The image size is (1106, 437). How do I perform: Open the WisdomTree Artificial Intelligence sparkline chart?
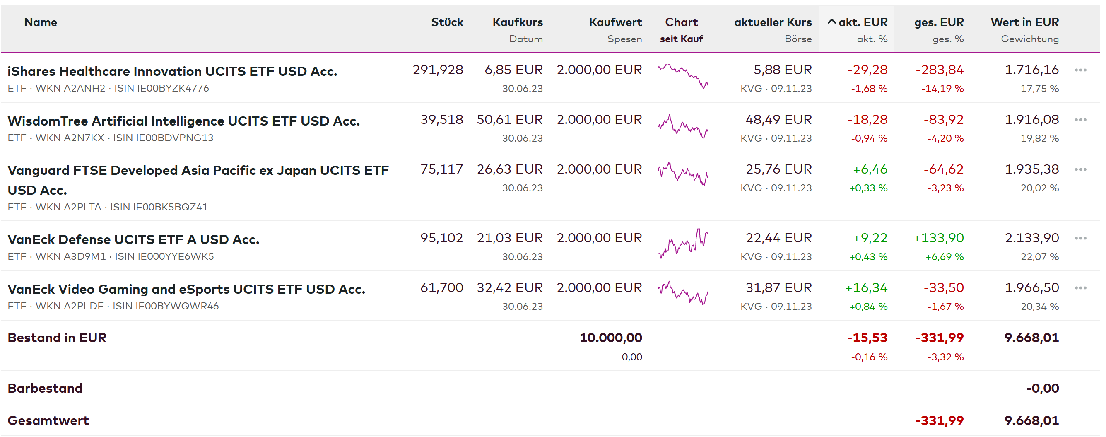point(682,126)
